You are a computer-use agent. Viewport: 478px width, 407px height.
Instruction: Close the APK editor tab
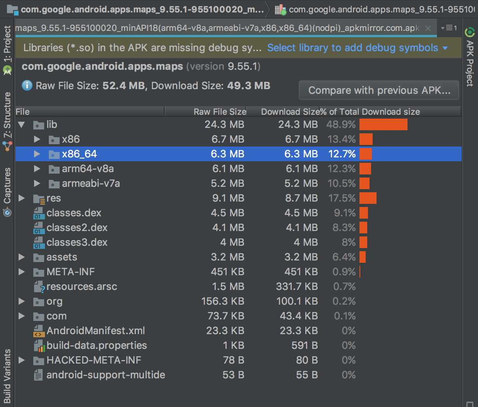click(x=428, y=28)
